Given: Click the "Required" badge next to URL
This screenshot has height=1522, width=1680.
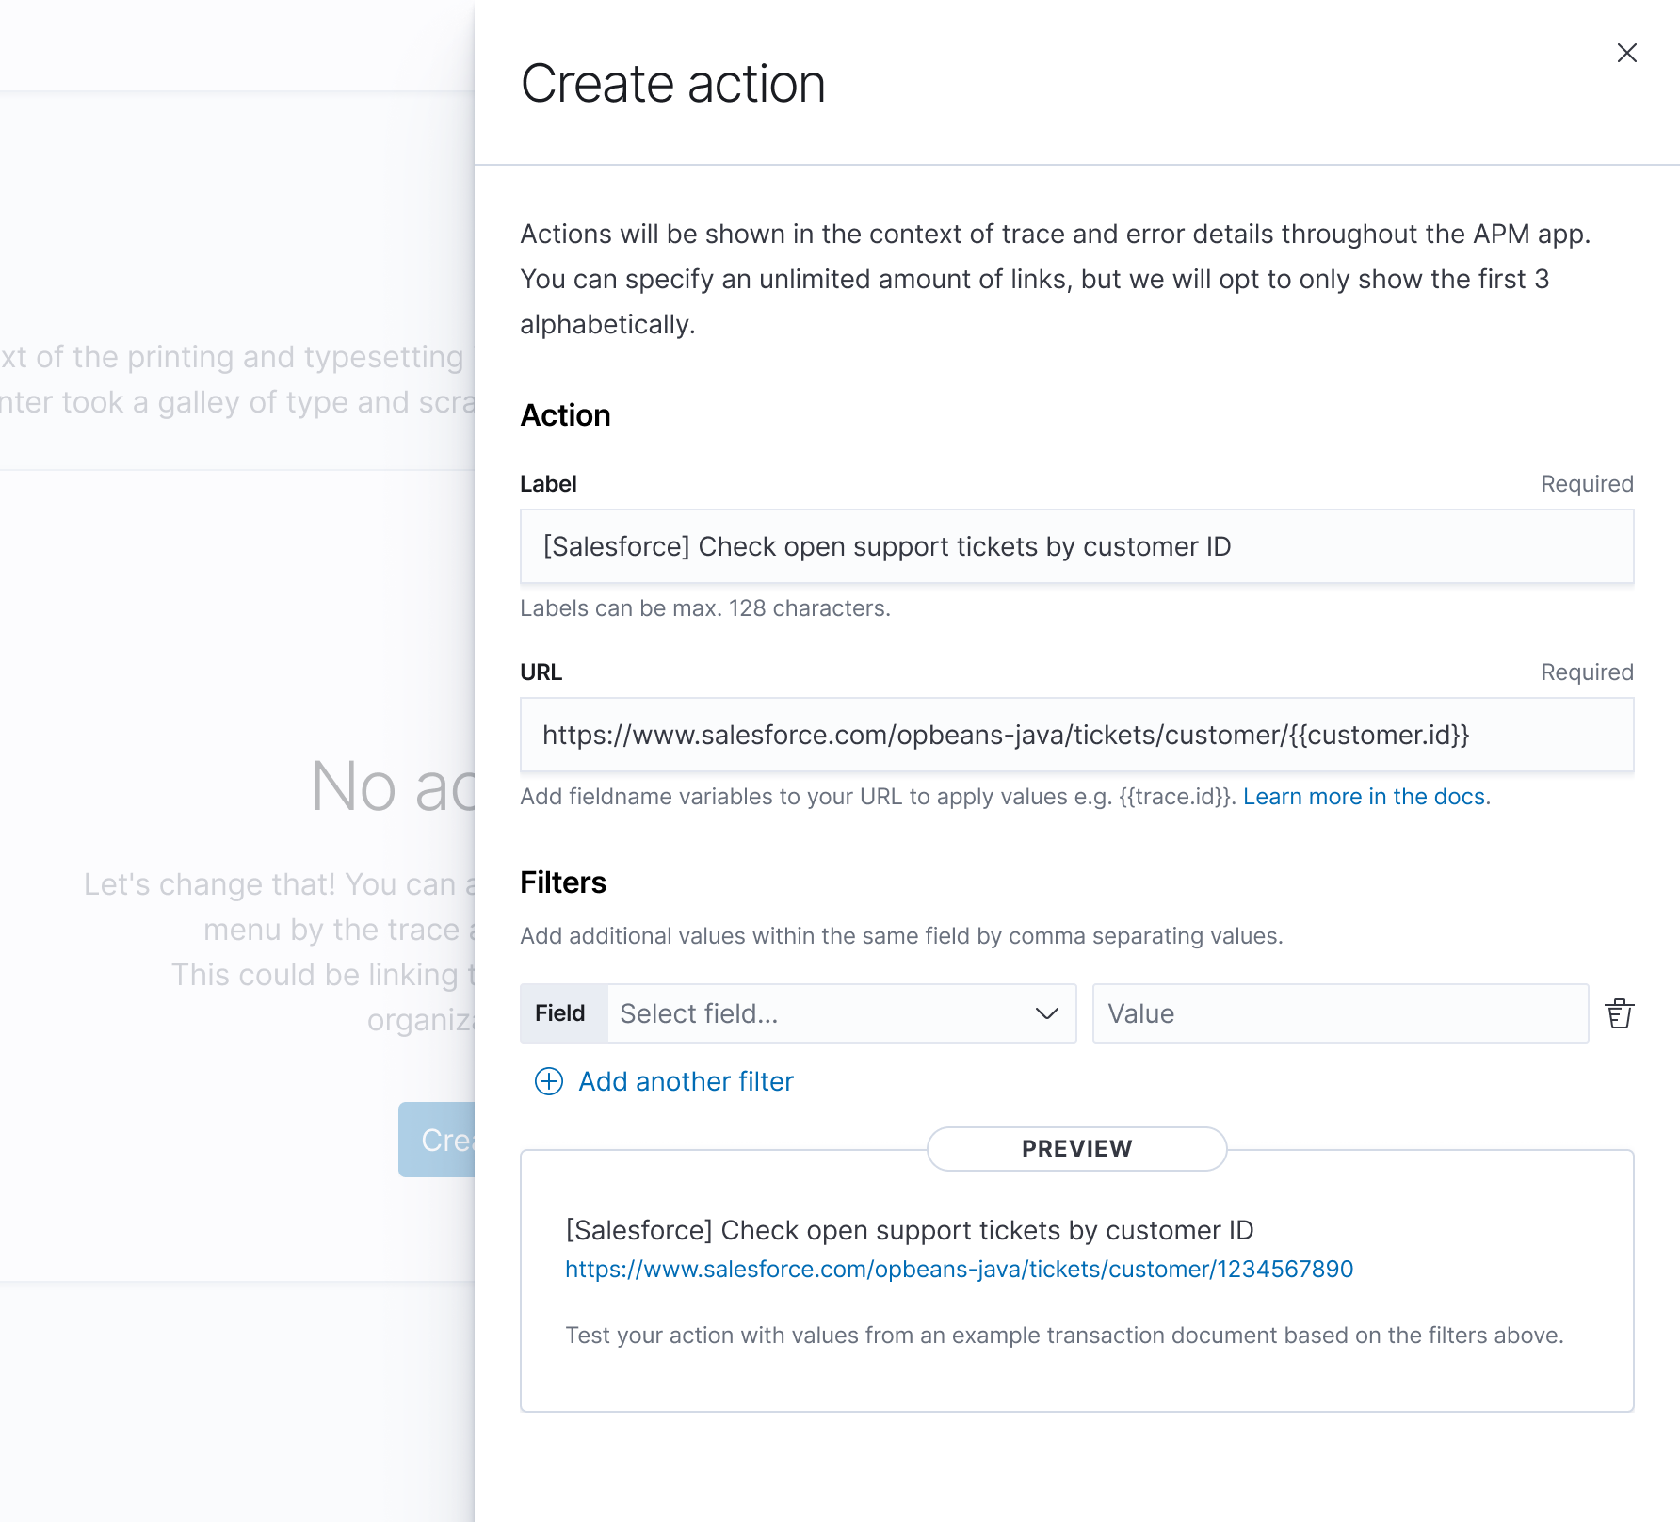Looking at the screenshot, I should [1587, 672].
